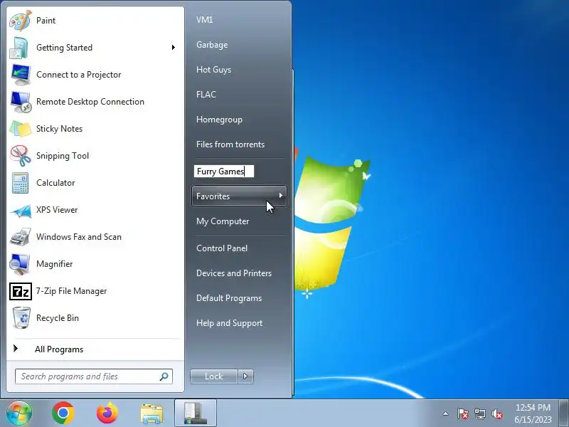Show hidden tray icons arrow
The height and width of the screenshot is (427, 569).
446,413
